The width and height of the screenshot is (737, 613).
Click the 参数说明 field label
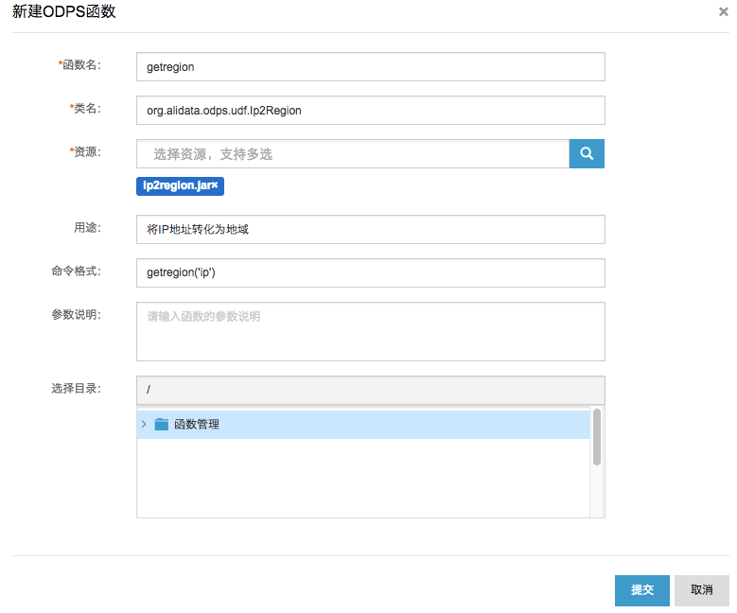pos(76,315)
